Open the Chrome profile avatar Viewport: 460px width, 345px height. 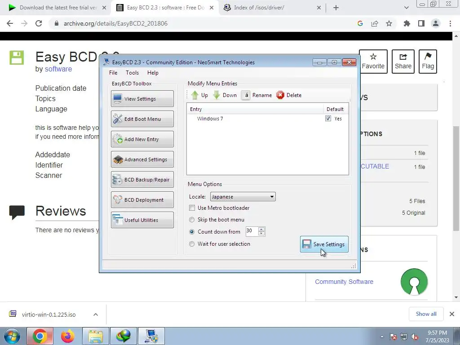pyautogui.click(x=436, y=23)
